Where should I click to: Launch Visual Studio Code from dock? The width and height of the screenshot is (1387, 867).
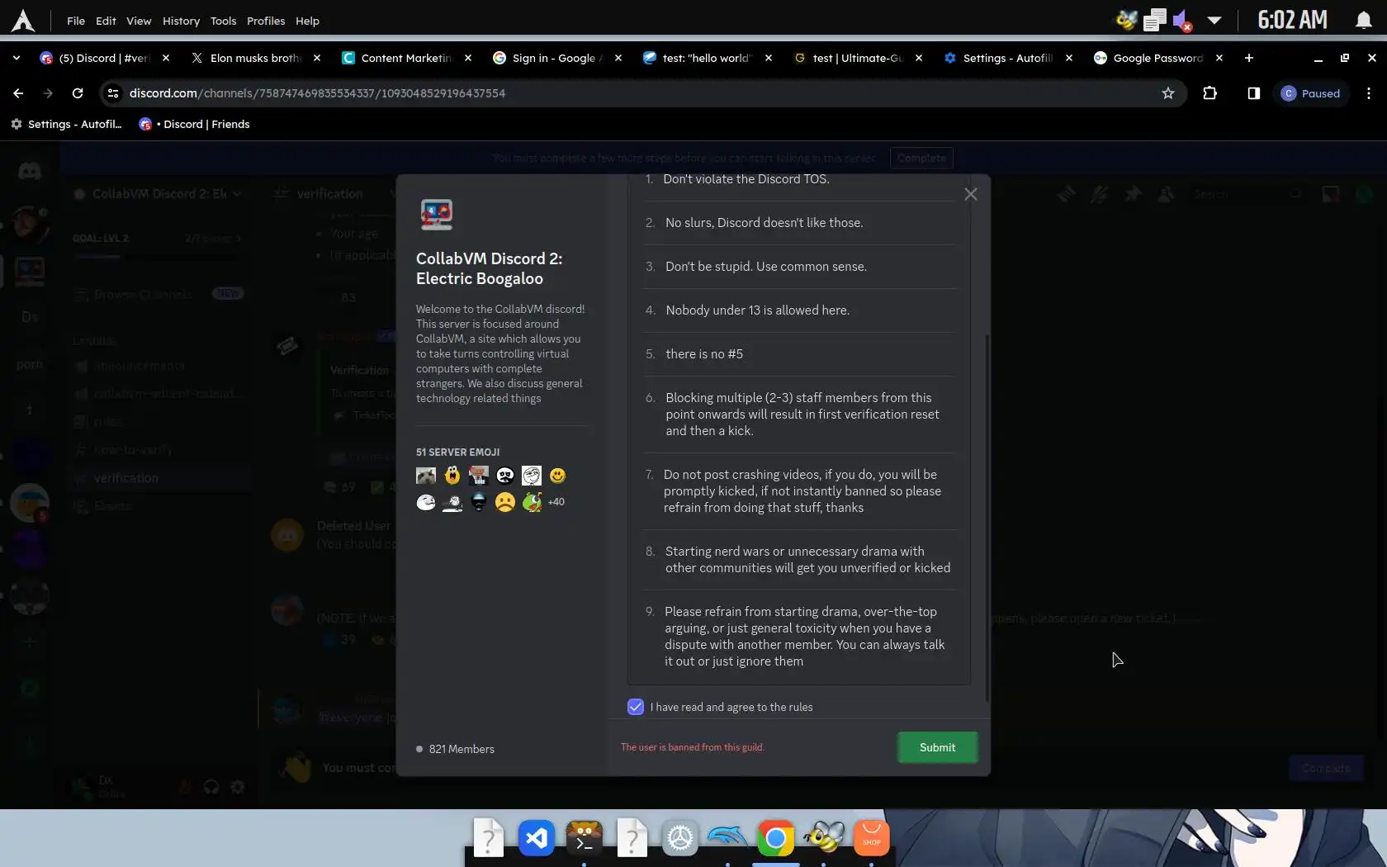[x=537, y=839]
